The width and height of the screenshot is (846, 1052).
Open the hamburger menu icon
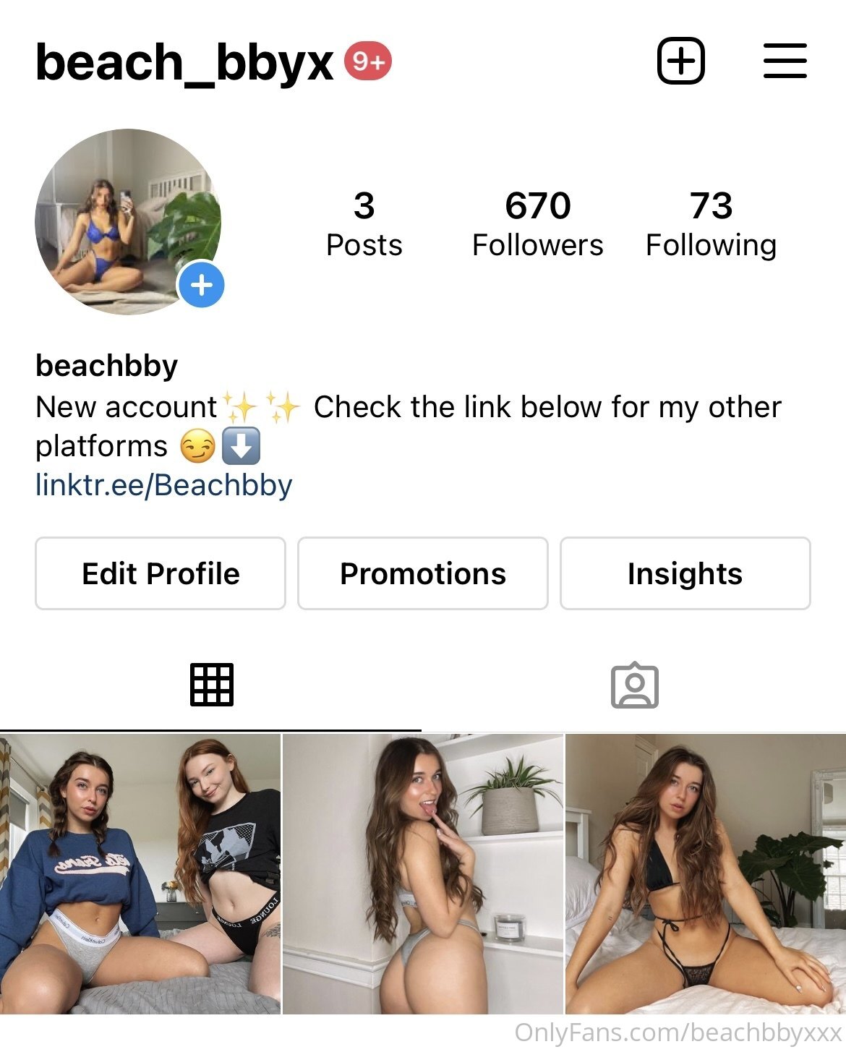click(x=785, y=61)
